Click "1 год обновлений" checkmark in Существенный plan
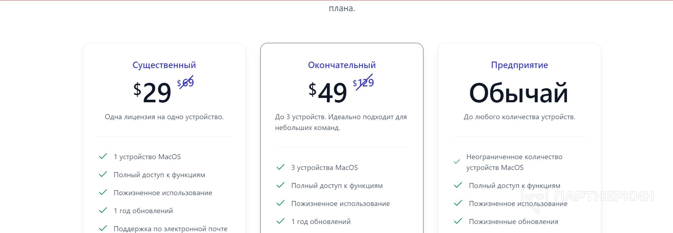 tap(103, 210)
